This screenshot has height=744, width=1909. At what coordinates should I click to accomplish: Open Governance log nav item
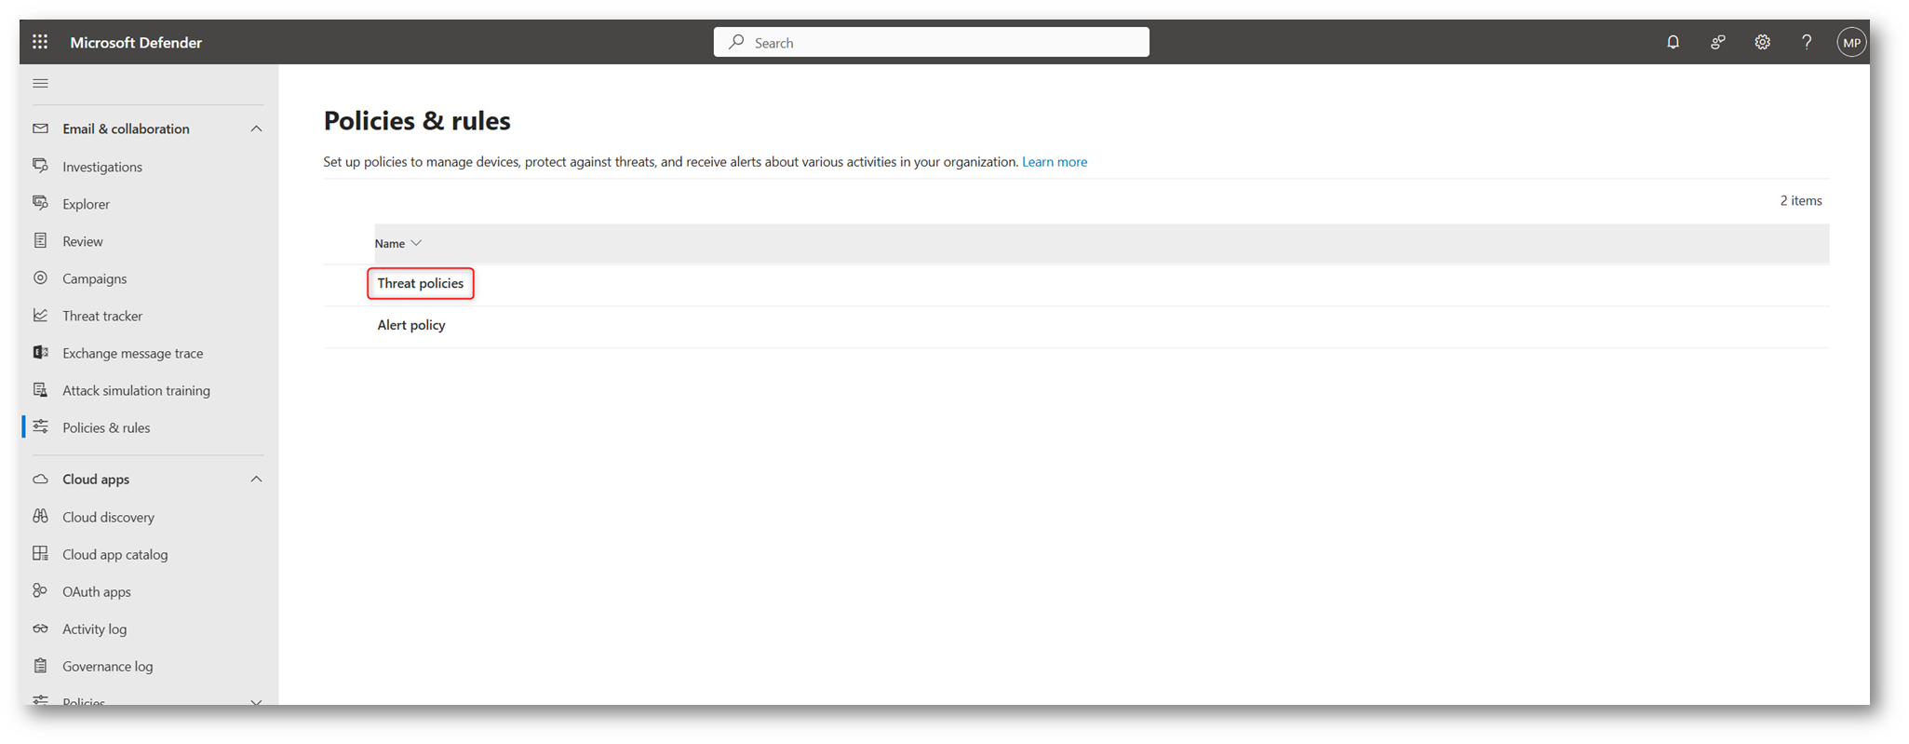107,666
